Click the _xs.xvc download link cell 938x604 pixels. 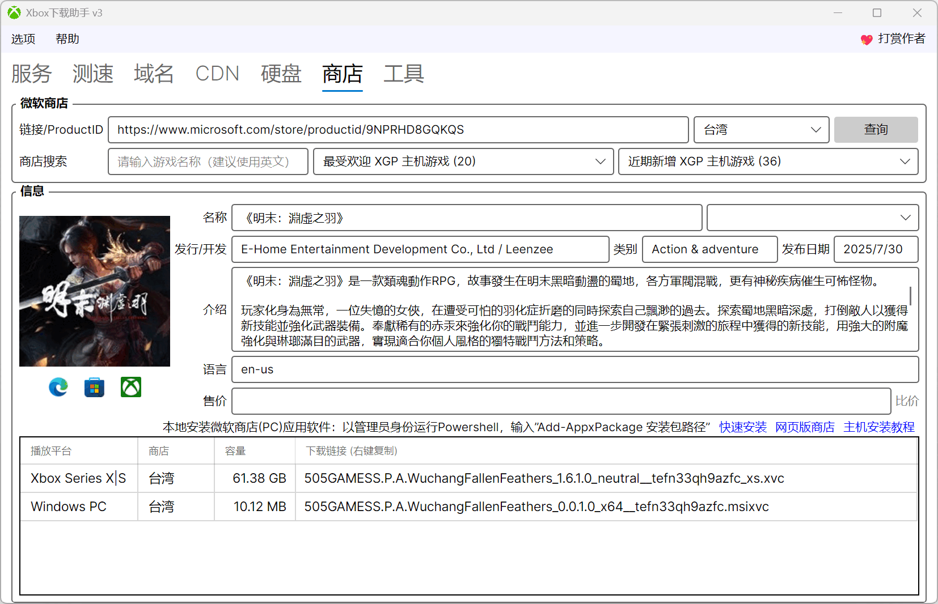click(606, 478)
